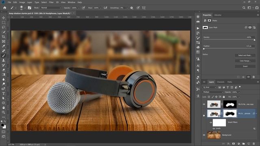This screenshot has width=260, height=146.
Task: Click the Select and Mask button
Action: click(245, 55)
